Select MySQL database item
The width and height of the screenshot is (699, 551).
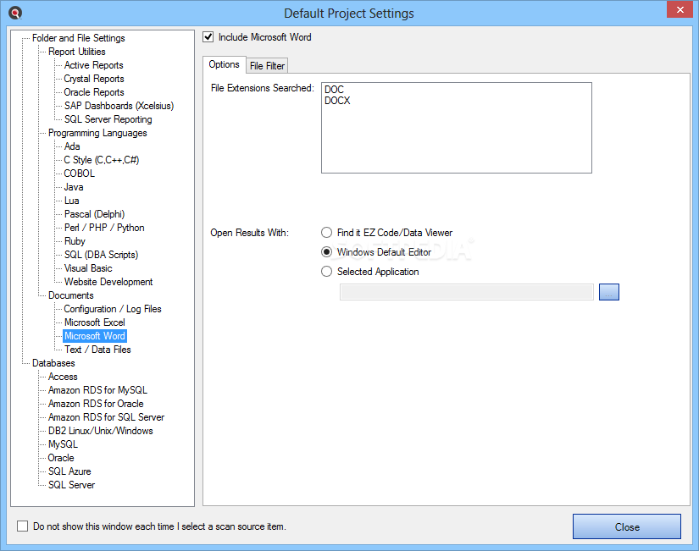[x=63, y=444]
